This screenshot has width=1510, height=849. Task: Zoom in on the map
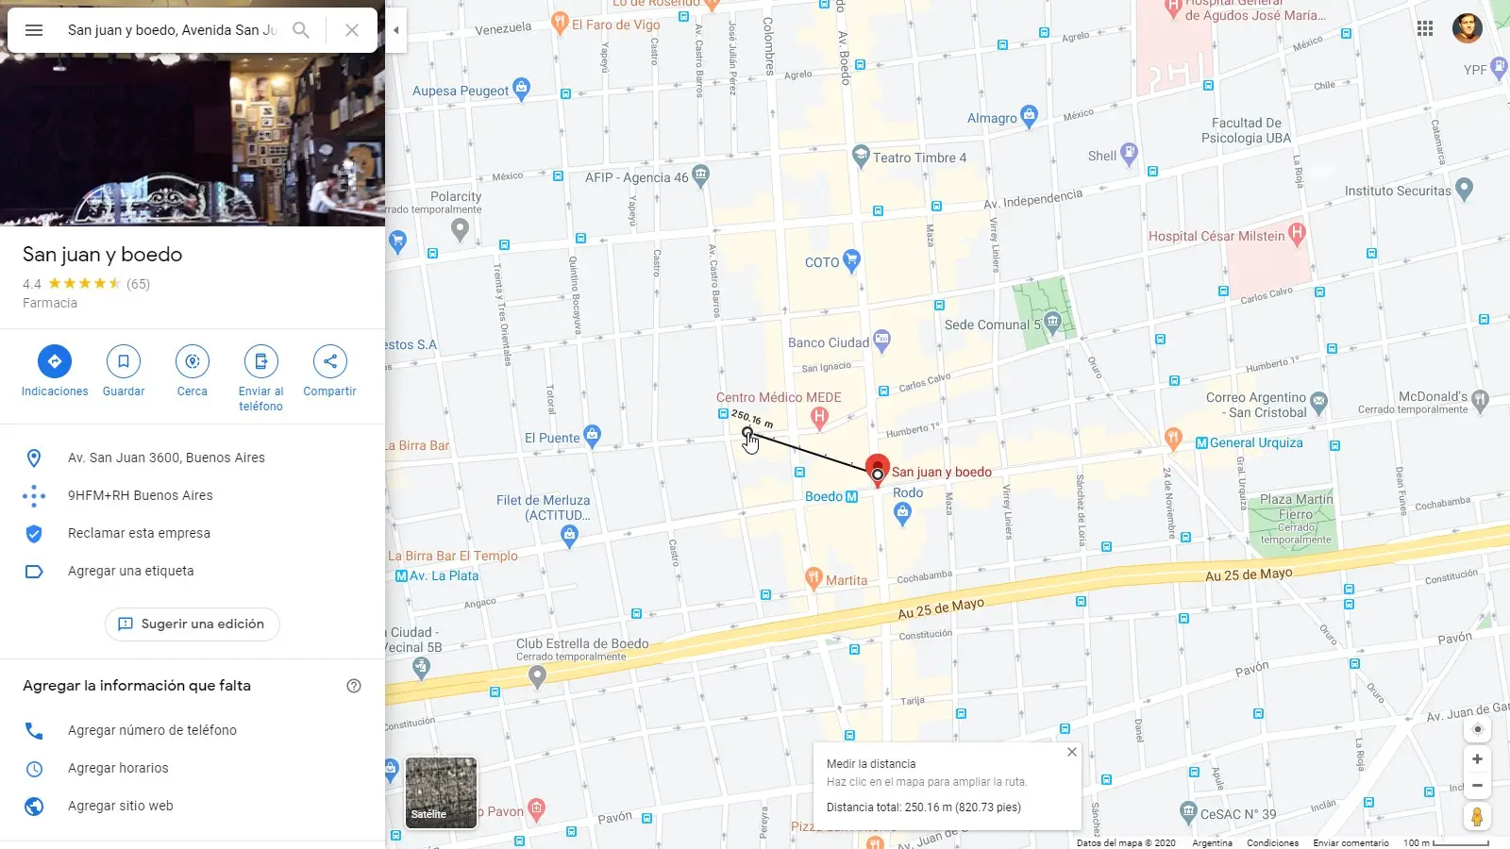pos(1477,759)
